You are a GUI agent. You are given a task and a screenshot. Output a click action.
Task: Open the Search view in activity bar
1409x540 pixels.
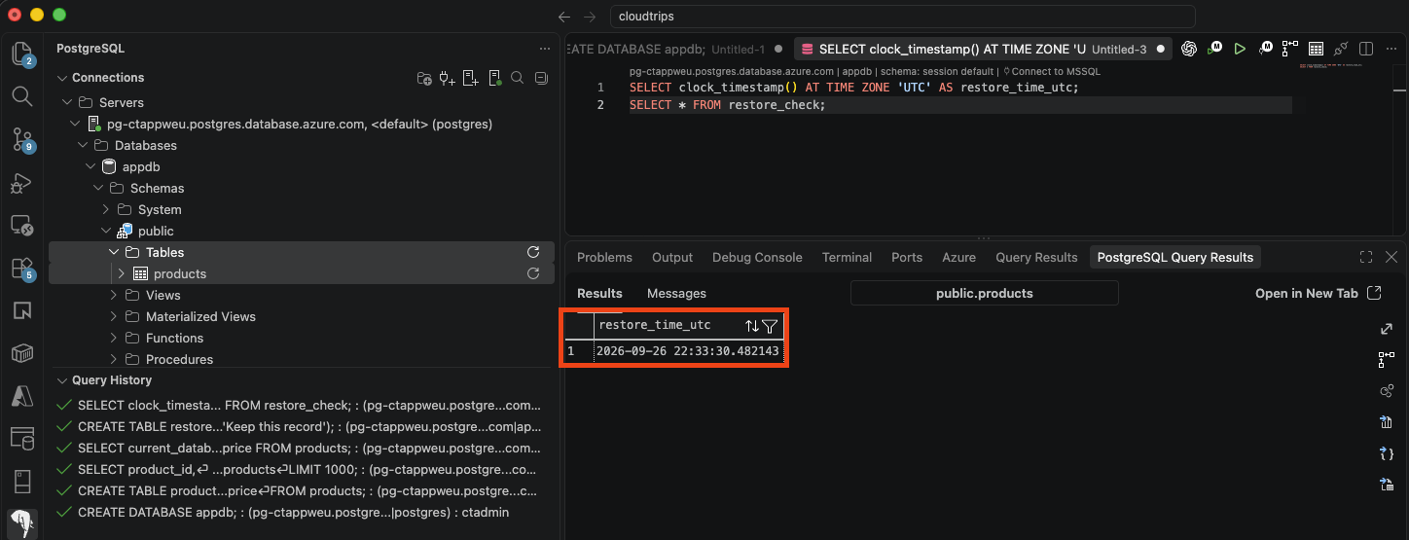click(x=21, y=95)
